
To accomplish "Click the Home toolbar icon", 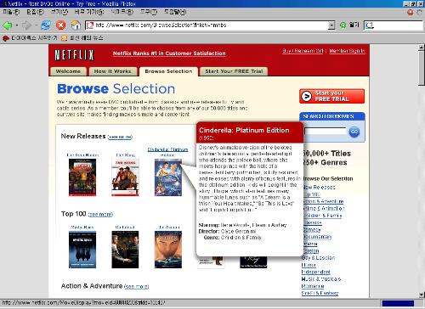I will pyautogui.click(x=76, y=25).
